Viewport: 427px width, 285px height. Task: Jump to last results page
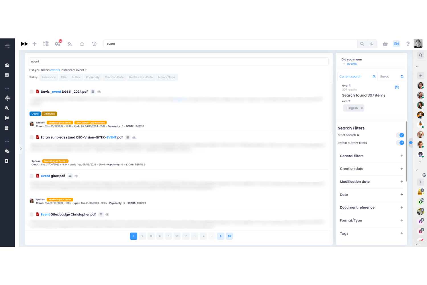point(229,236)
